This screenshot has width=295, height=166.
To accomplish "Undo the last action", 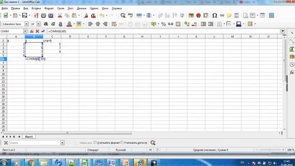I will [x=102, y=15].
